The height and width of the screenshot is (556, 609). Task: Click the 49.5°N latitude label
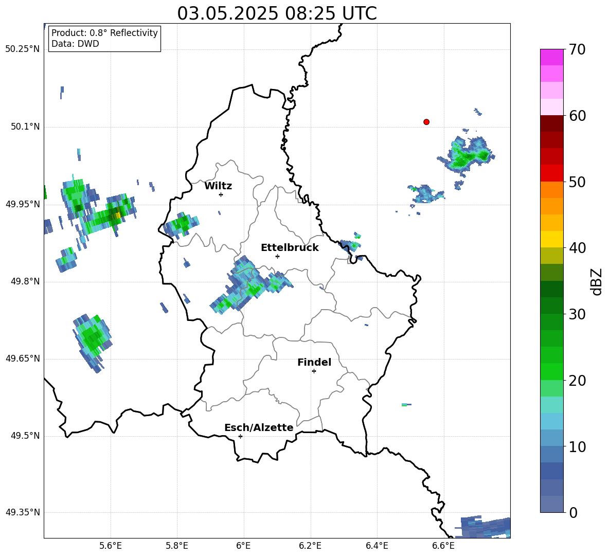pos(25,436)
